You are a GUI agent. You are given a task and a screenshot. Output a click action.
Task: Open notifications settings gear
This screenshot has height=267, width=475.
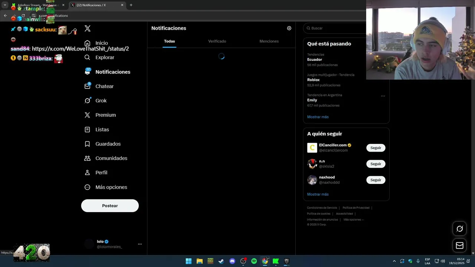click(x=289, y=28)
